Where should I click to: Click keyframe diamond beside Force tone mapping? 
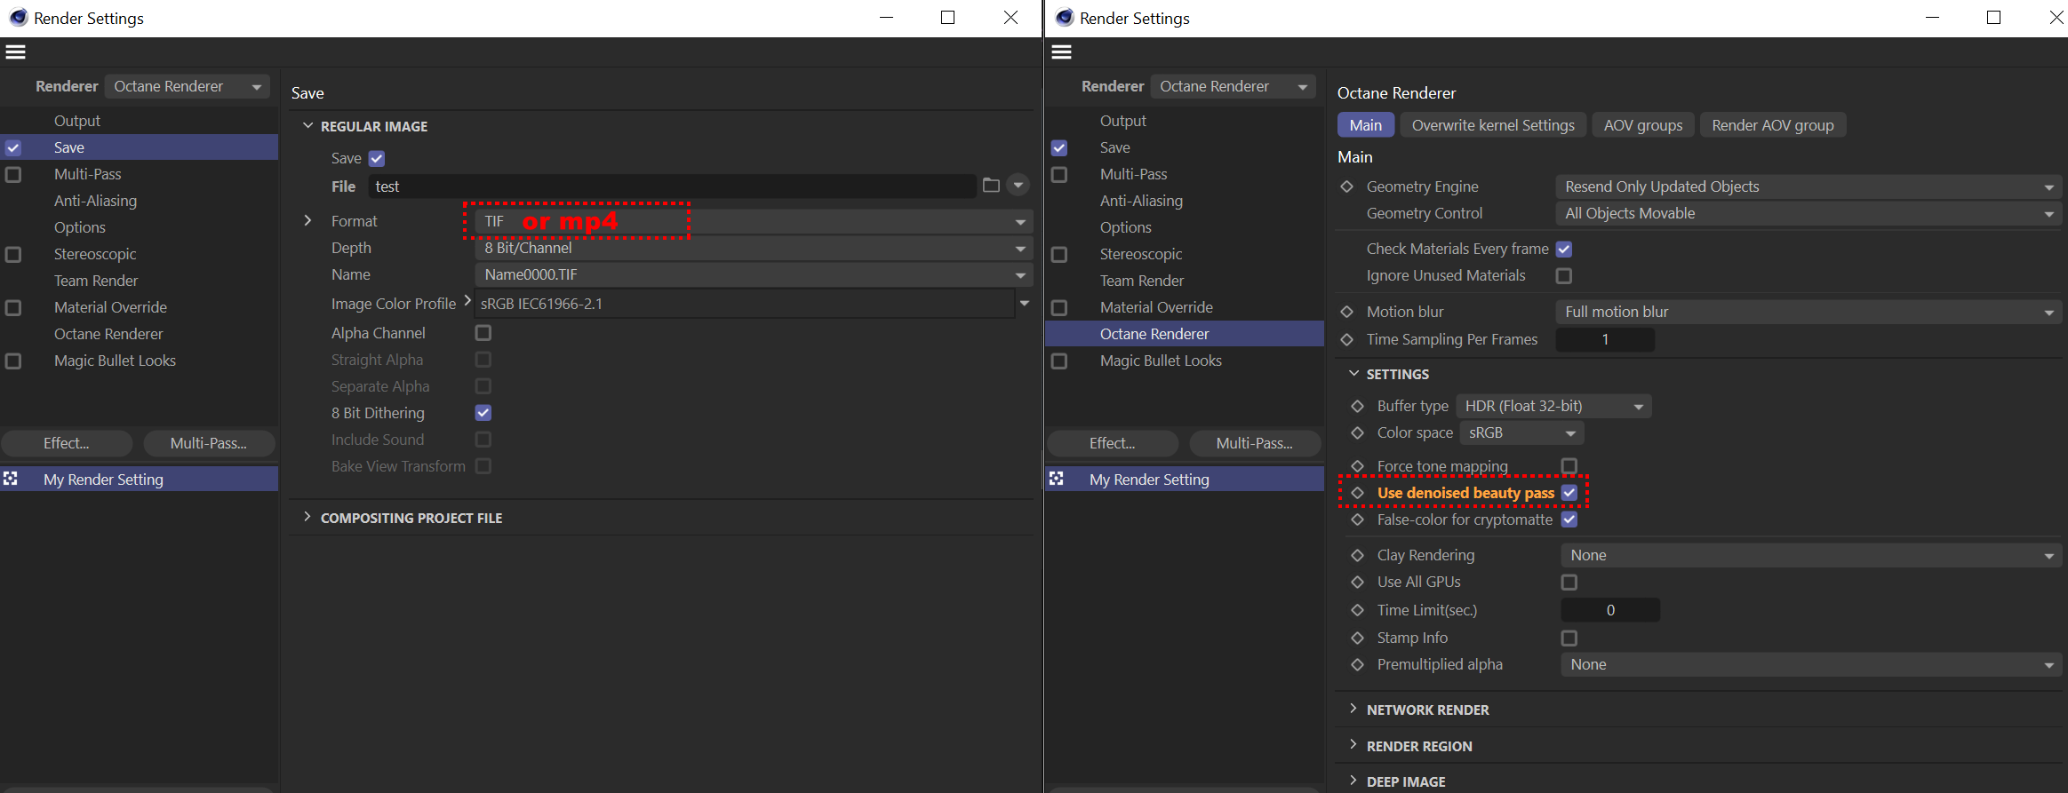(x=1357, y=466)
